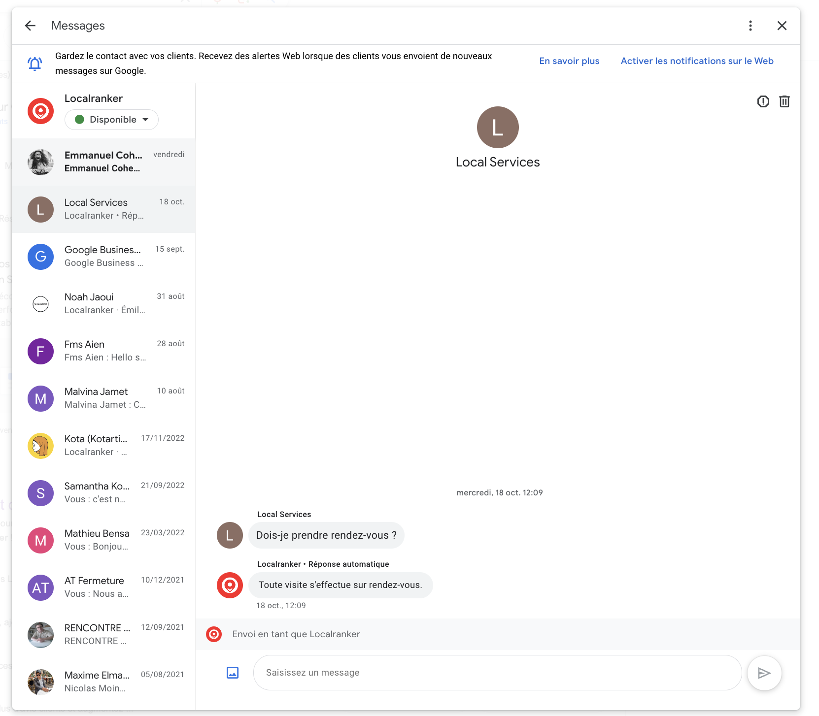Send the message with the paper plane button
This screenshot has height=716, width=819.
(x=764, y=673)
